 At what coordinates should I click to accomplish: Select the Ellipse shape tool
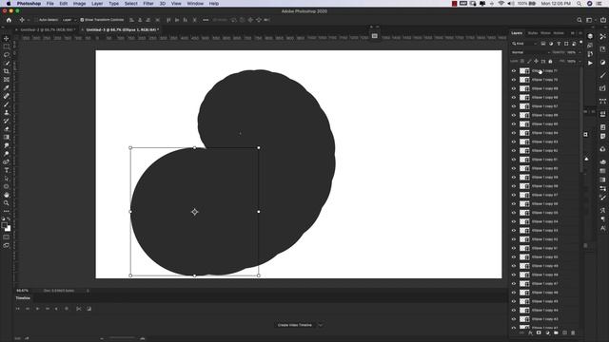click(7, 186)
